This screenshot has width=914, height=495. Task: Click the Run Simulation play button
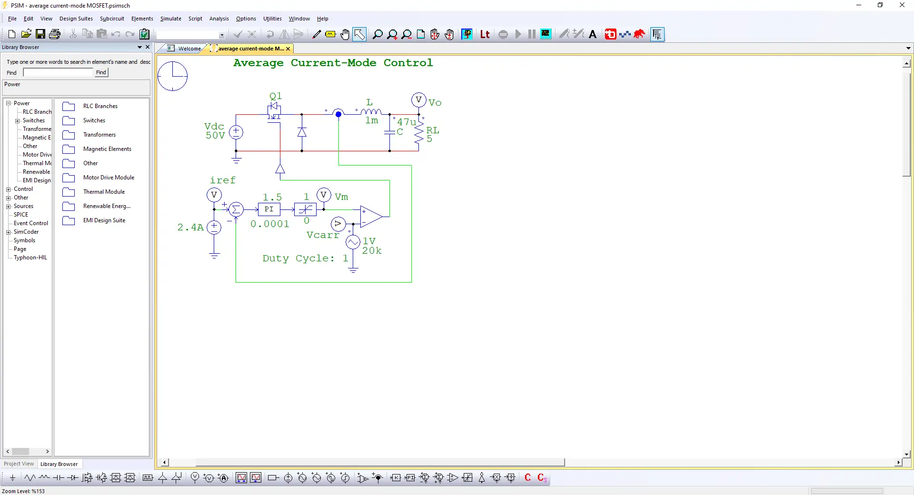[x=518, y=34]
